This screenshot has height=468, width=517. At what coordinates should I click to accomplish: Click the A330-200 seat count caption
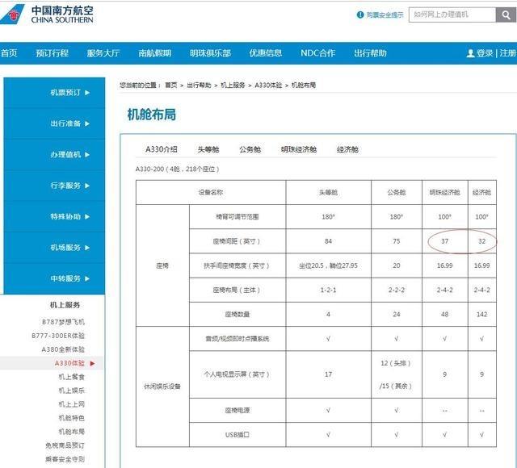tap(178, 169)
